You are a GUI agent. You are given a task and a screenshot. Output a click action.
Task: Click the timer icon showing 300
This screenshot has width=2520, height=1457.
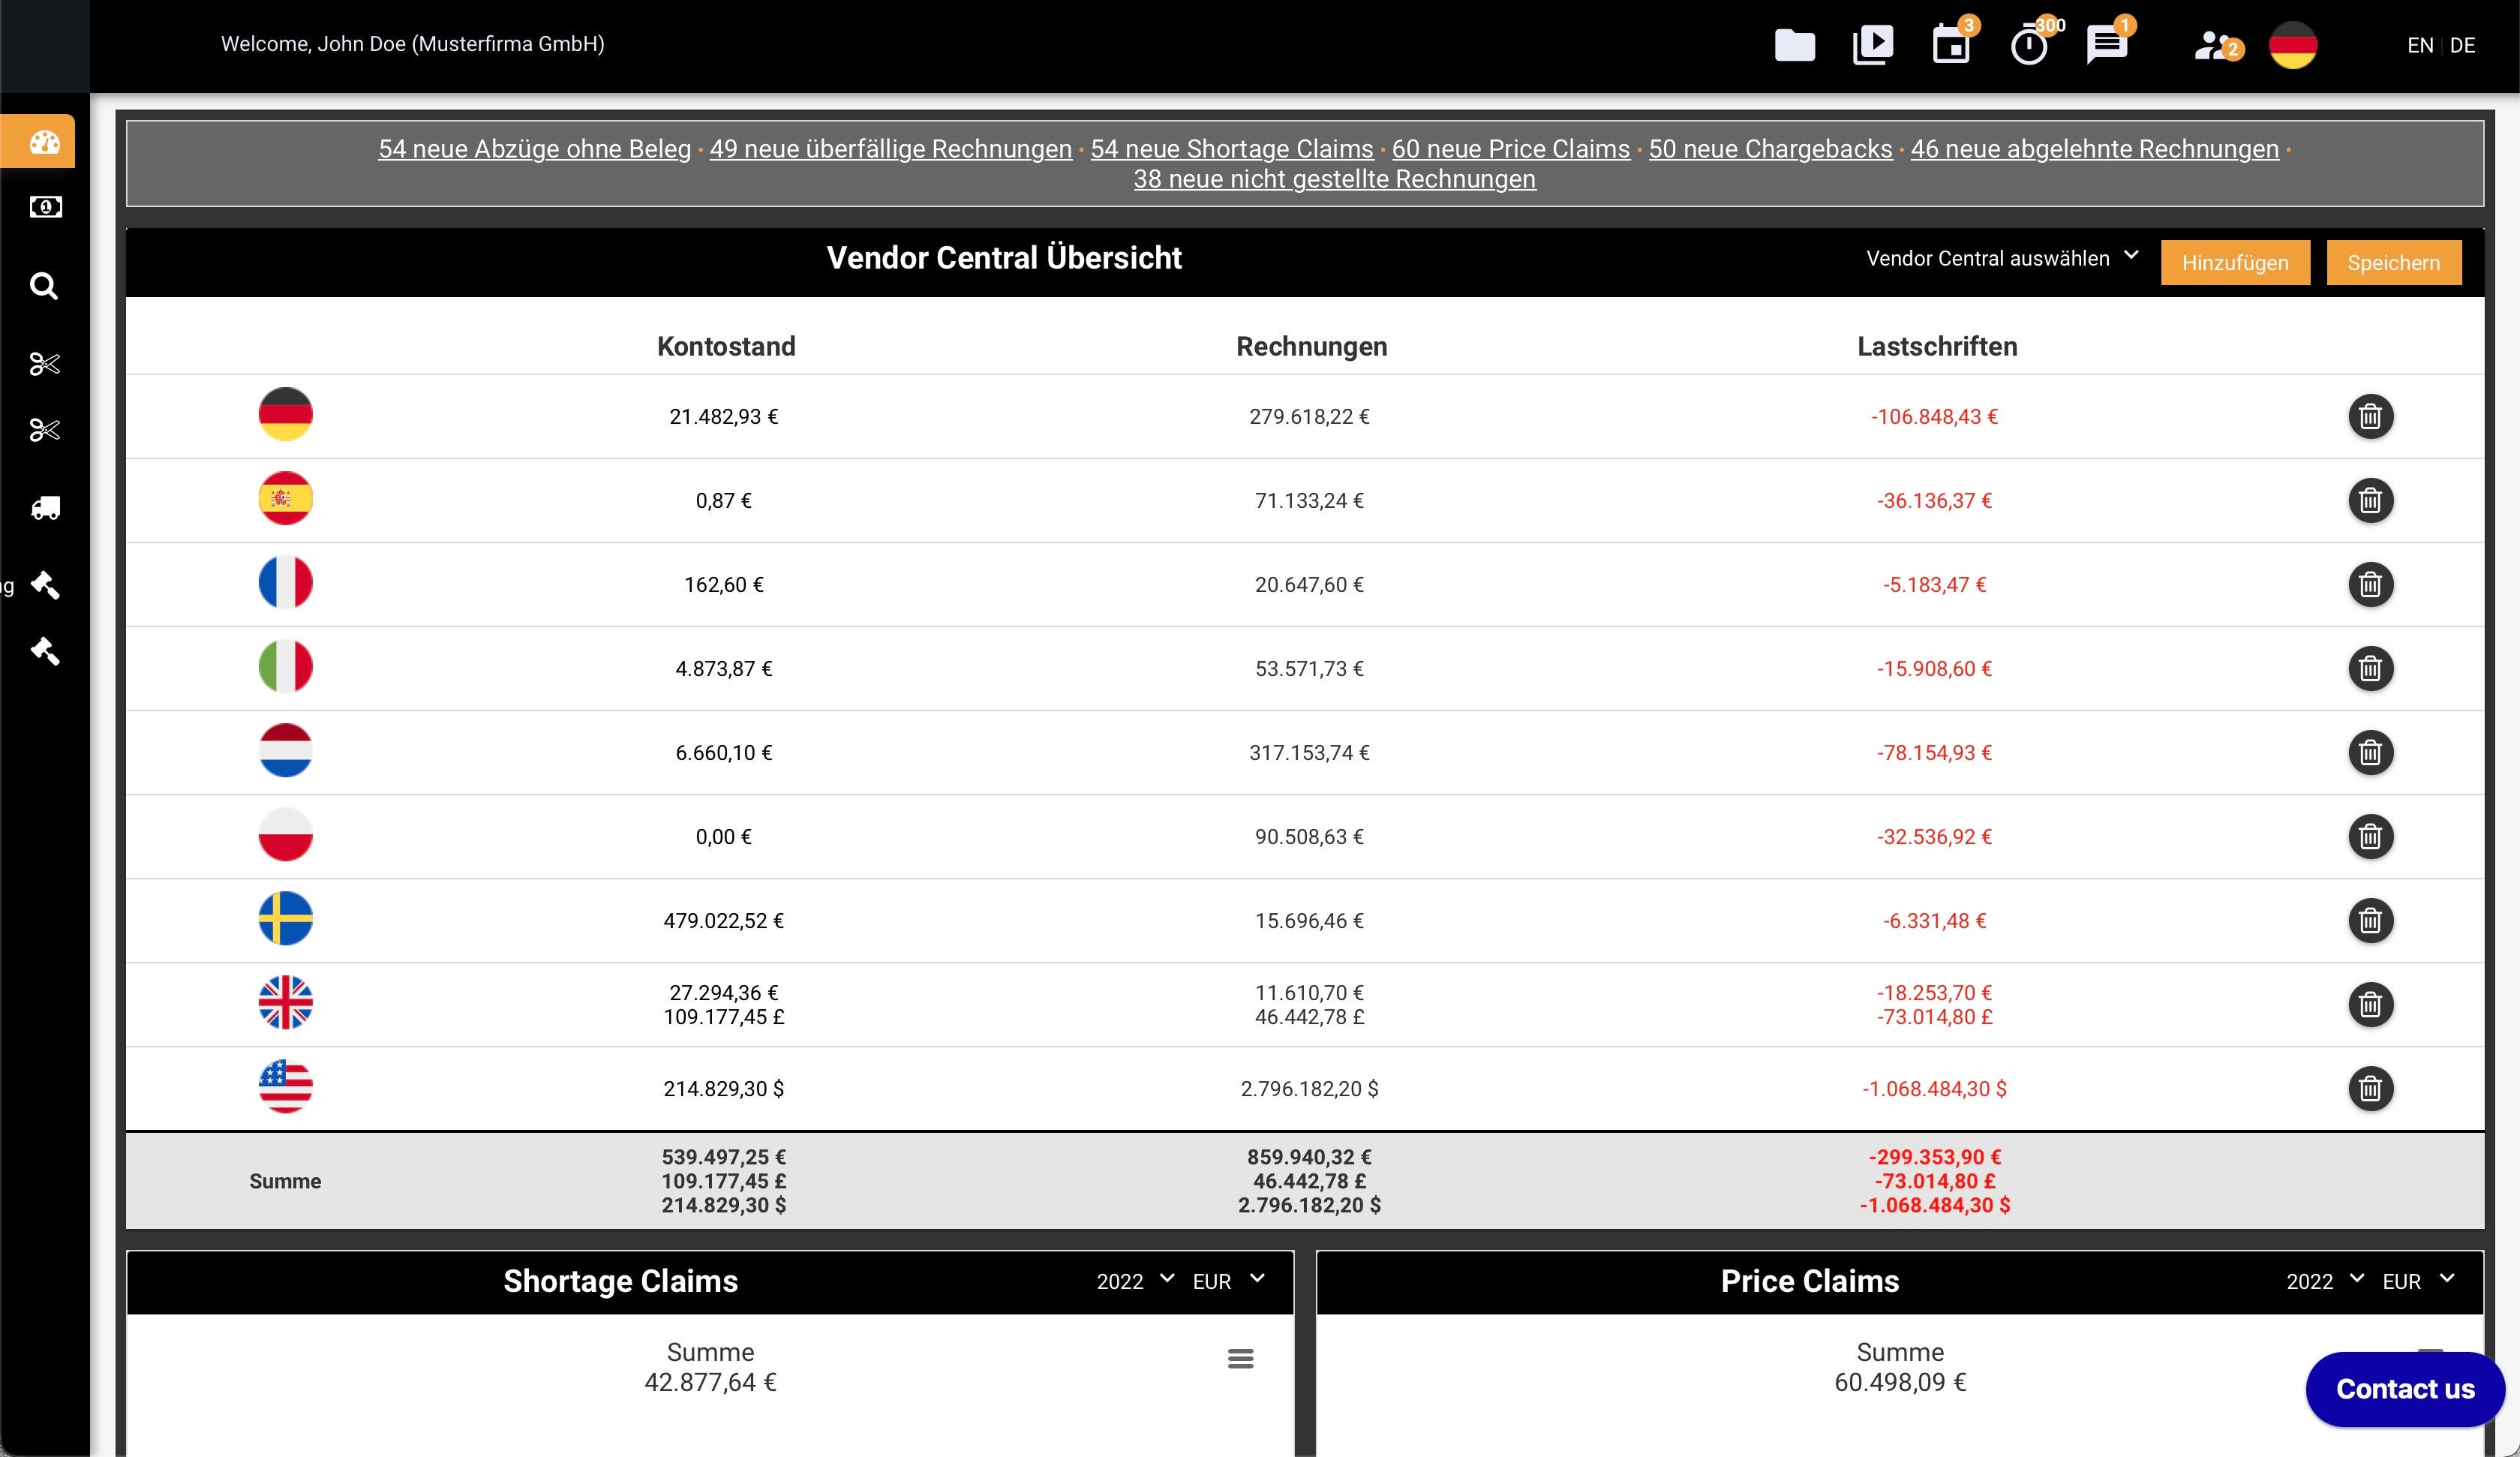pos(2029,46)
